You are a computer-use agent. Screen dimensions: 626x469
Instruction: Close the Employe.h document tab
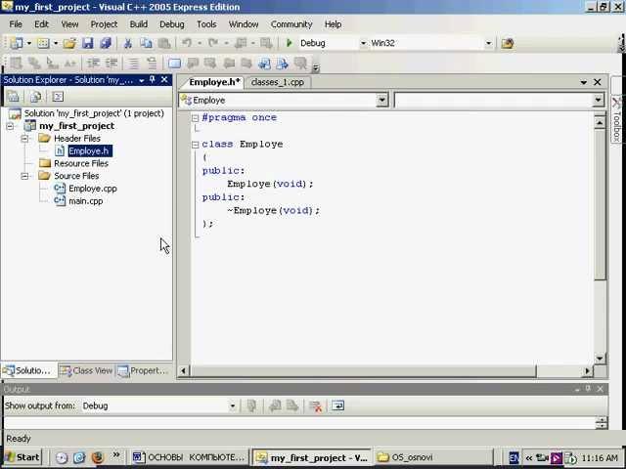tap(598, 82)
